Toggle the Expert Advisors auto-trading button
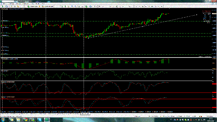This screenshot has width=217, height=122. (48, 6)
